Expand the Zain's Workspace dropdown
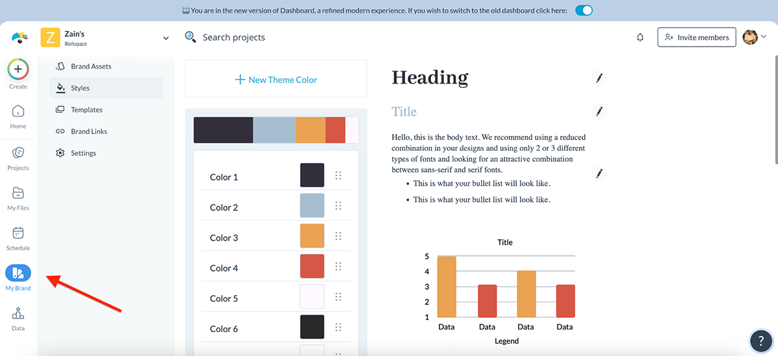 [166, 38]
